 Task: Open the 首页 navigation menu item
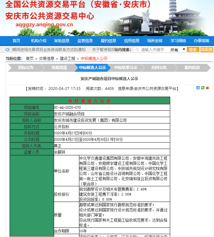click(16, 41)
